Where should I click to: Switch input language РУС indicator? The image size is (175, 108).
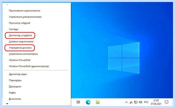(146, 102)
